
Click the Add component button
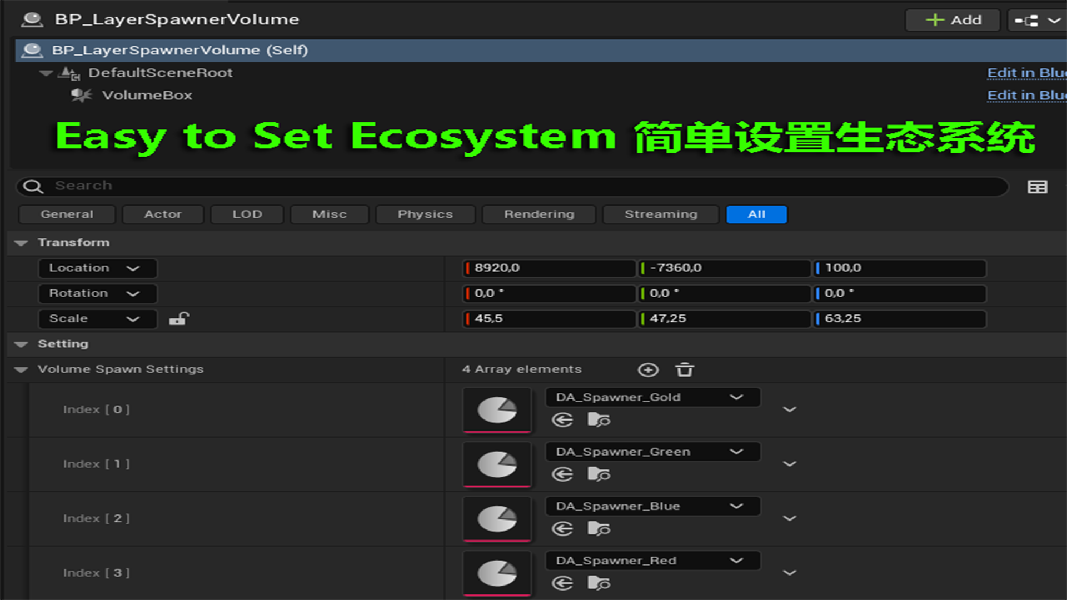coord(953,20)
